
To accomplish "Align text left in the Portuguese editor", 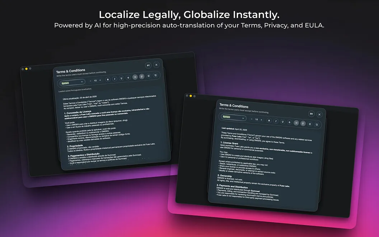I will (142, 76).
